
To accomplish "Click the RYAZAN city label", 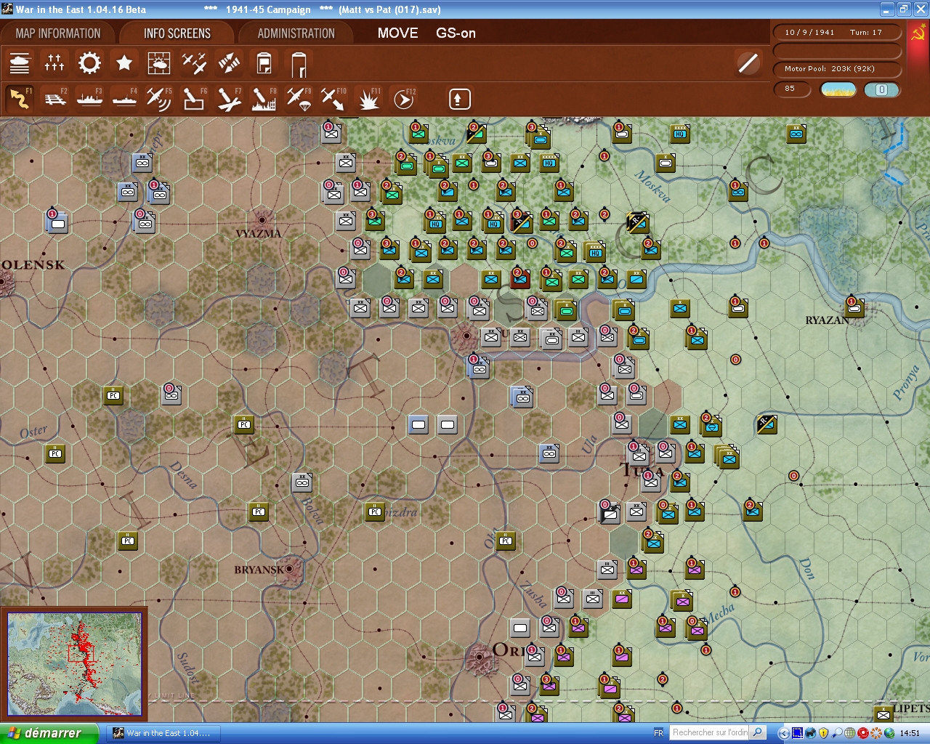I will [828, 320].
